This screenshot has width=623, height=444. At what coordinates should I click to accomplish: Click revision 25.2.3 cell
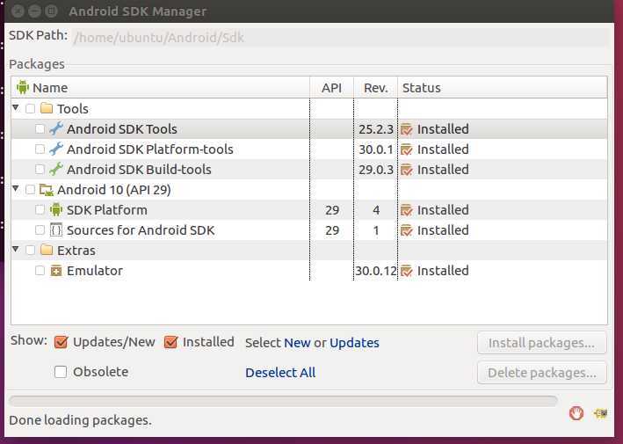(x=376, y=129)
